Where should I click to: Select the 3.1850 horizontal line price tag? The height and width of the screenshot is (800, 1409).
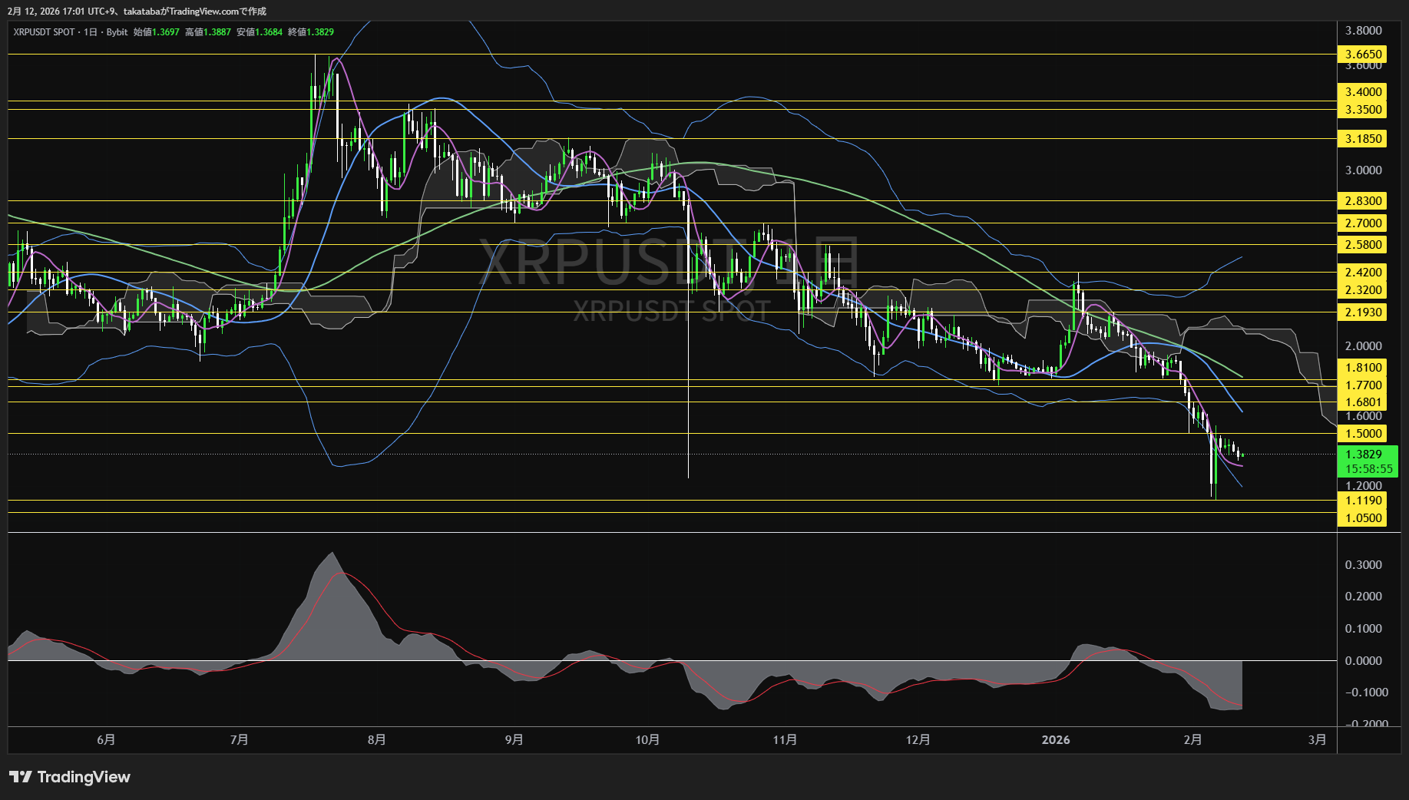[x=1363, y=138]
